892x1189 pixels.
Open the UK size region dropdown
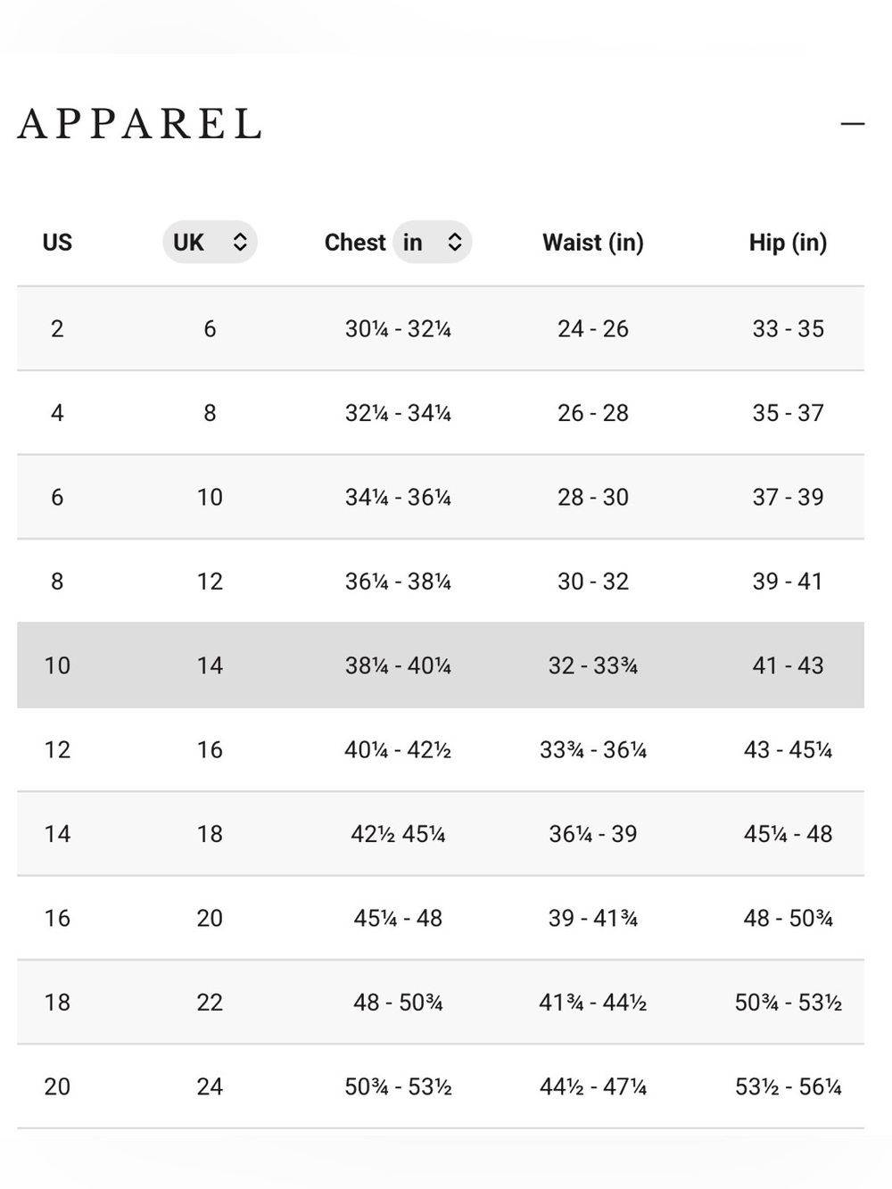pos(210,242)
